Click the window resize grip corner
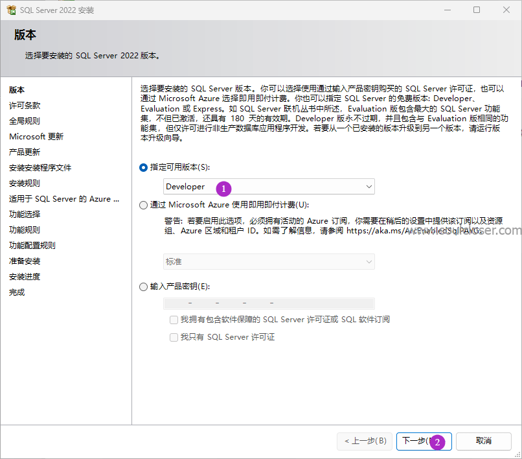The width and height of the screenshot is (522, 459). pyautogui.click(x=517, y=454)
